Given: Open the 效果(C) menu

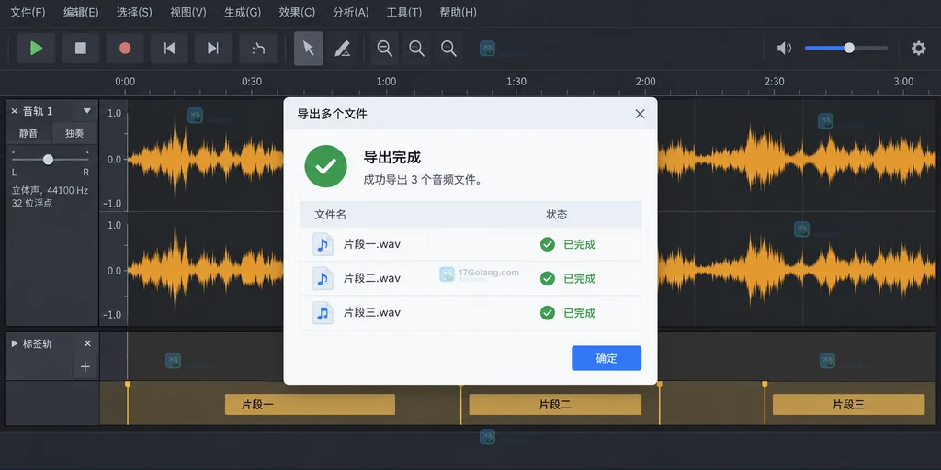Looking at the screenshot, I should tap(297, 12).
